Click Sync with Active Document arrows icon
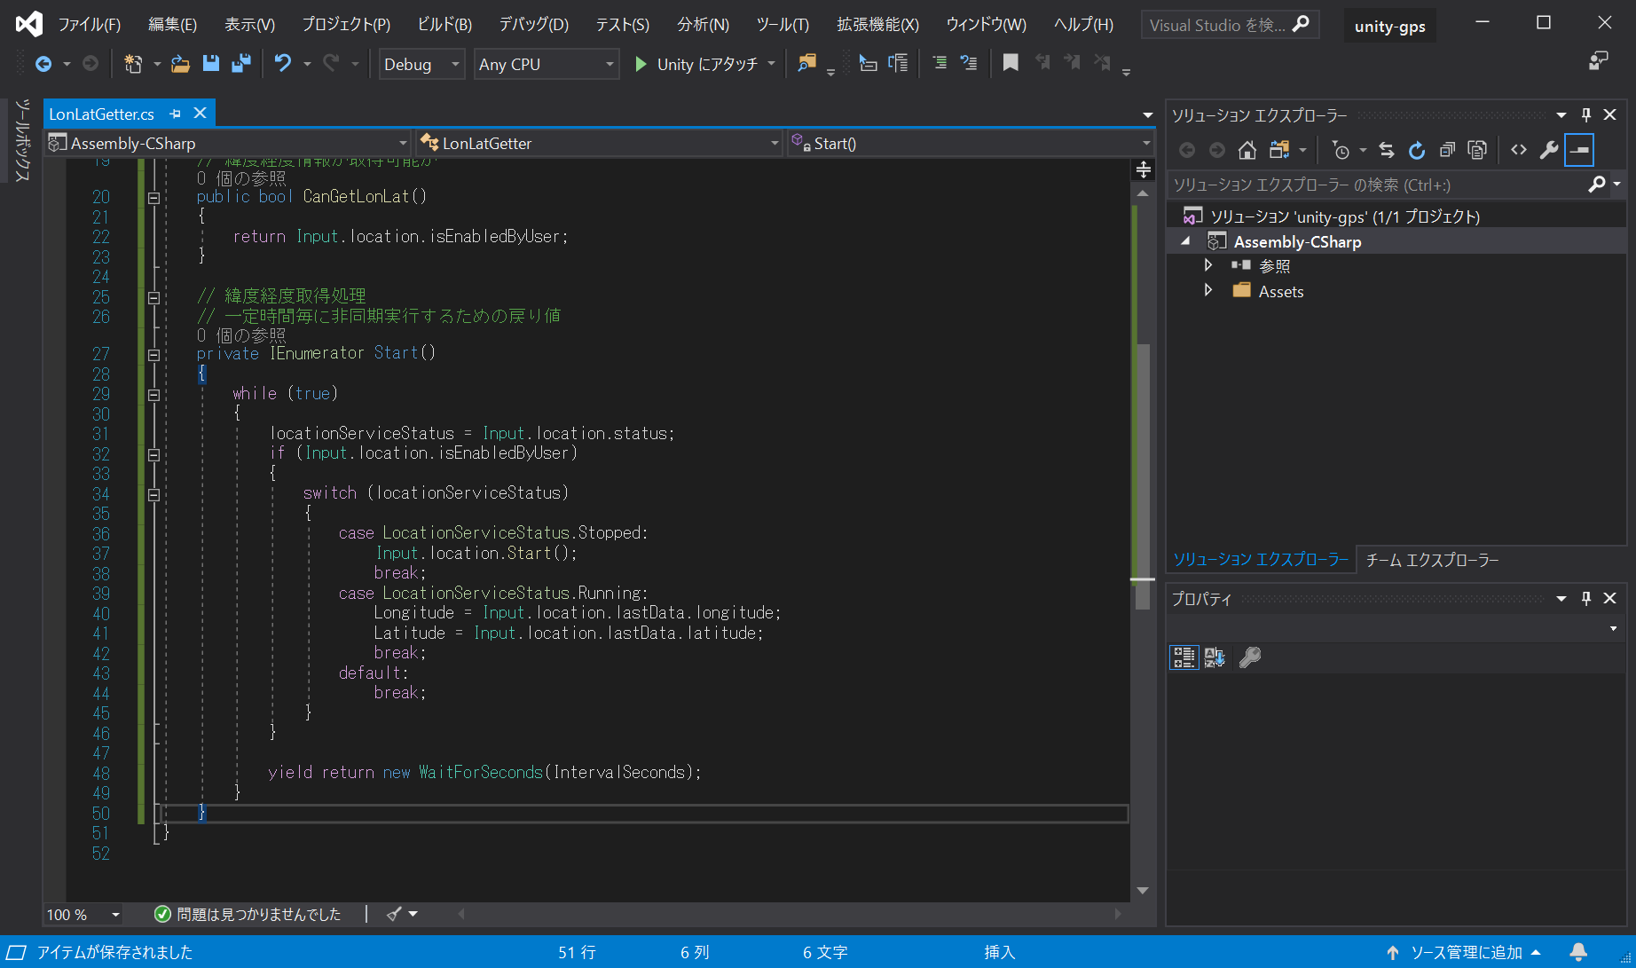This screenshot has width=1636, height=968. (1387, 151)
